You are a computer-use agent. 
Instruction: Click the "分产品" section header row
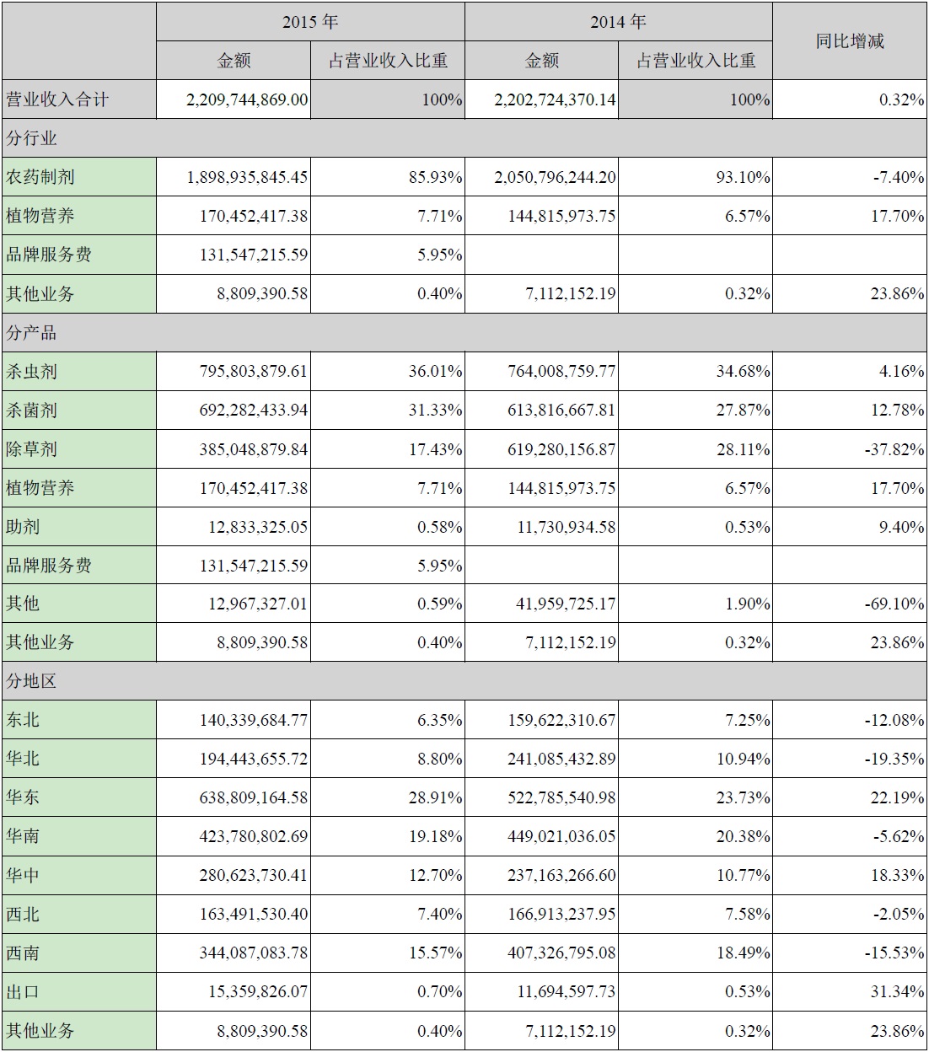point(32,333)
